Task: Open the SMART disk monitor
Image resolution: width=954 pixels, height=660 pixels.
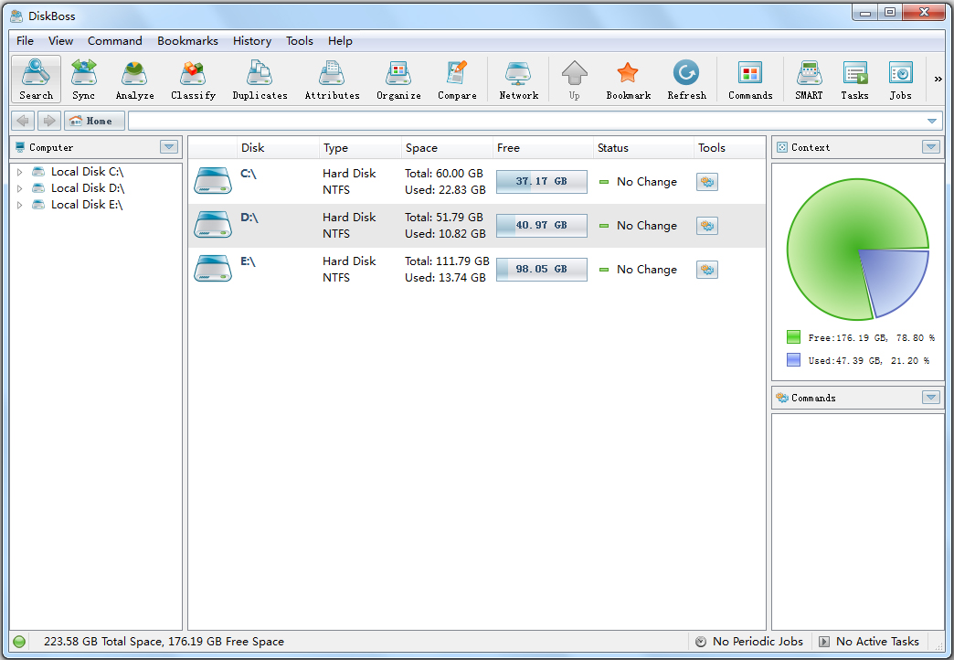Action: [808, 79]
